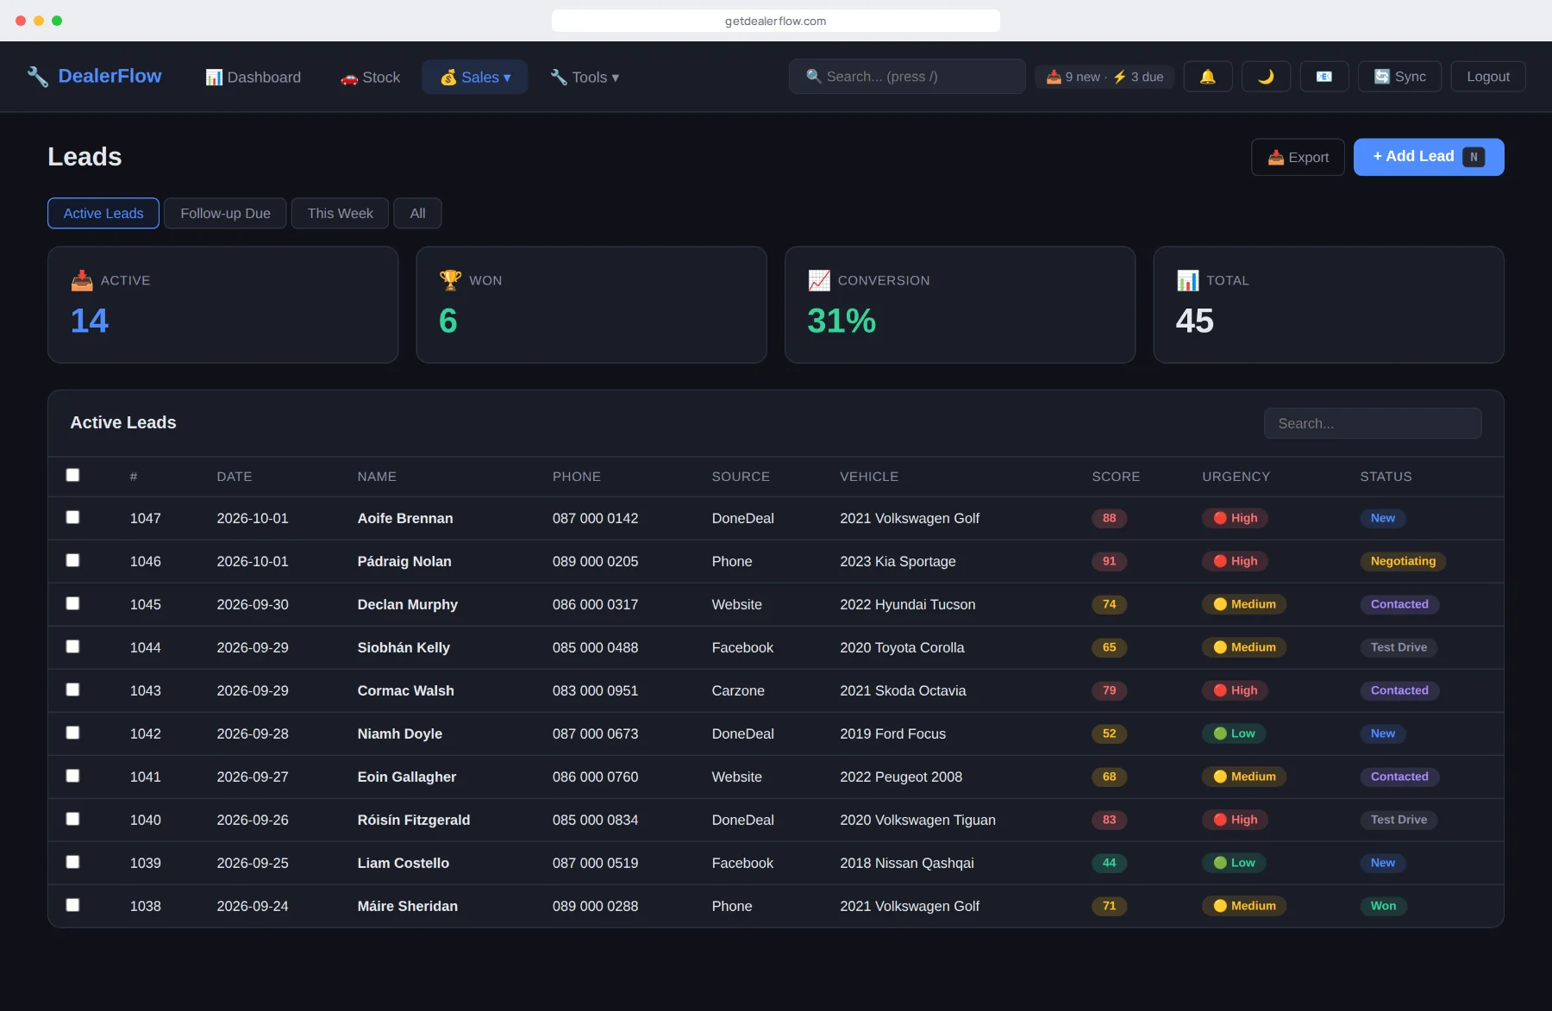The width and height of the screenshot is (1552, 1011).
Task: Switch to This Week tab
Action: [340, 213]
